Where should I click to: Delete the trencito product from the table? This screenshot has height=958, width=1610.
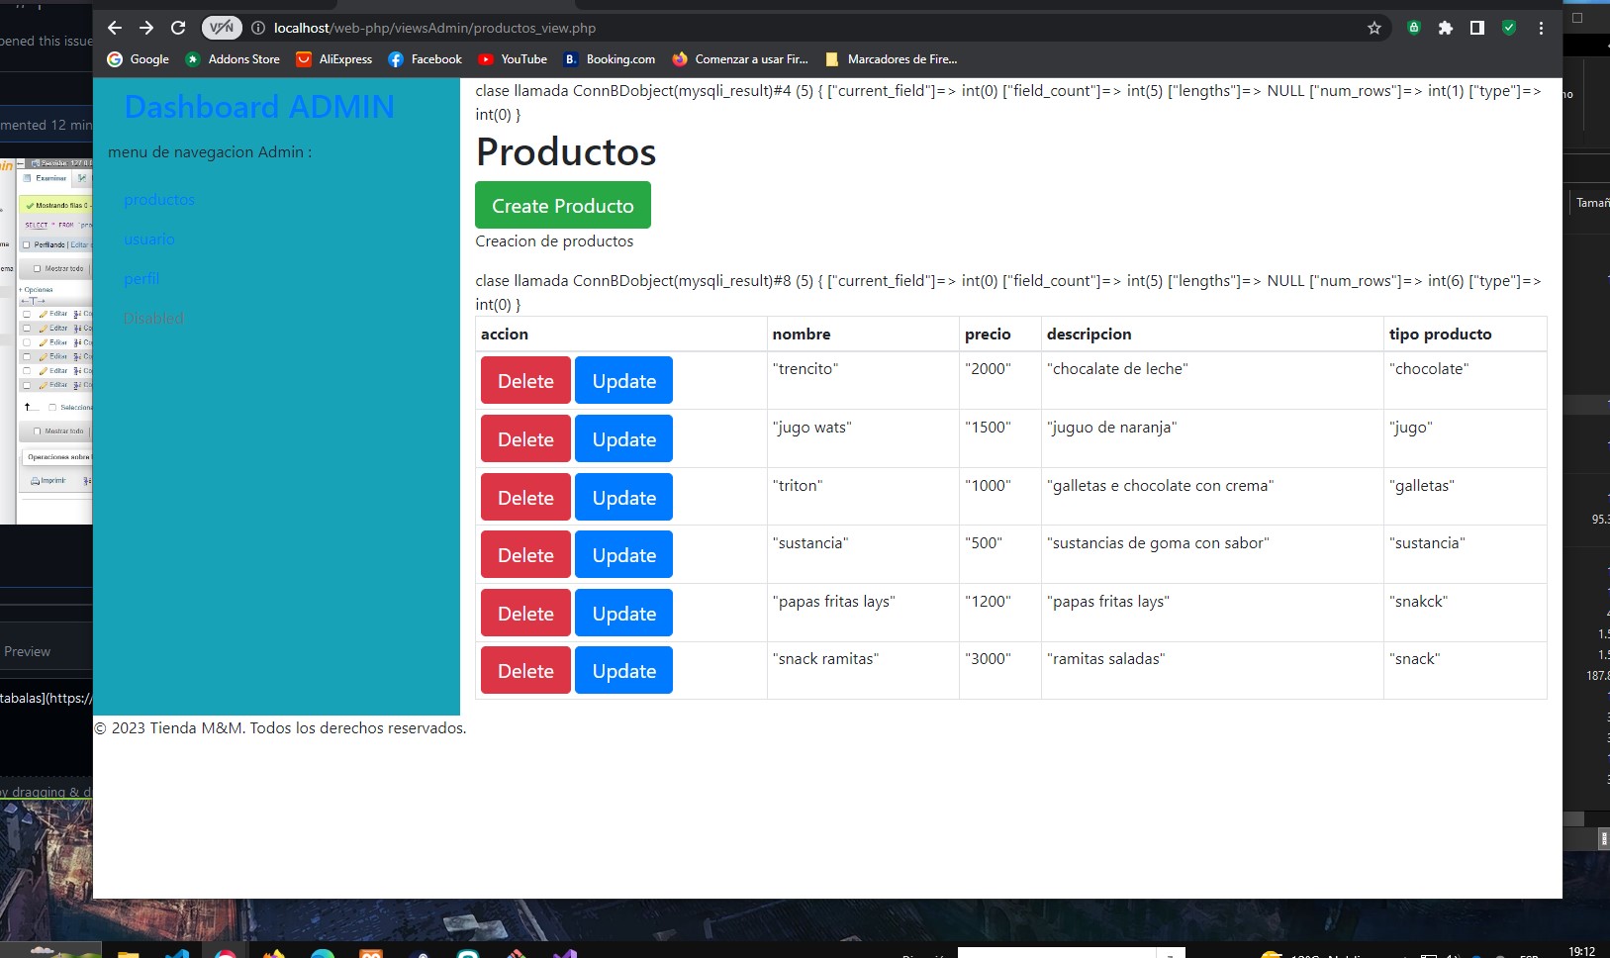click(x=525, y=380)
